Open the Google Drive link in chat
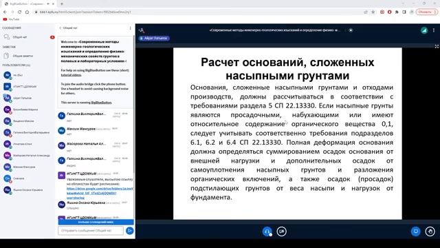Viewport: 440px width, 248px height. pos(100,193)
